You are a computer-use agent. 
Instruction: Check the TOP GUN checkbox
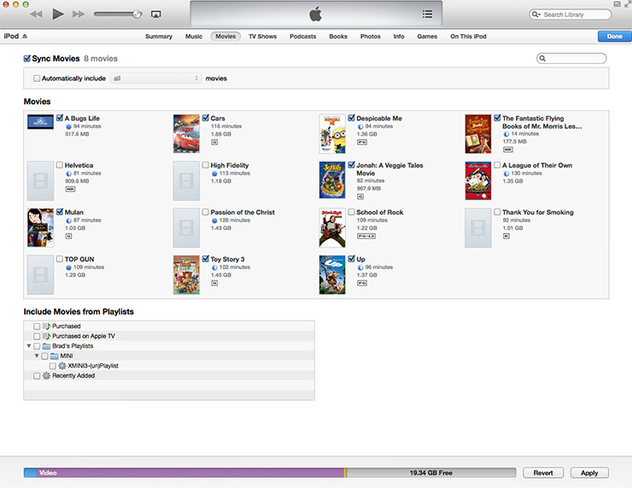[x=60, y=259]
